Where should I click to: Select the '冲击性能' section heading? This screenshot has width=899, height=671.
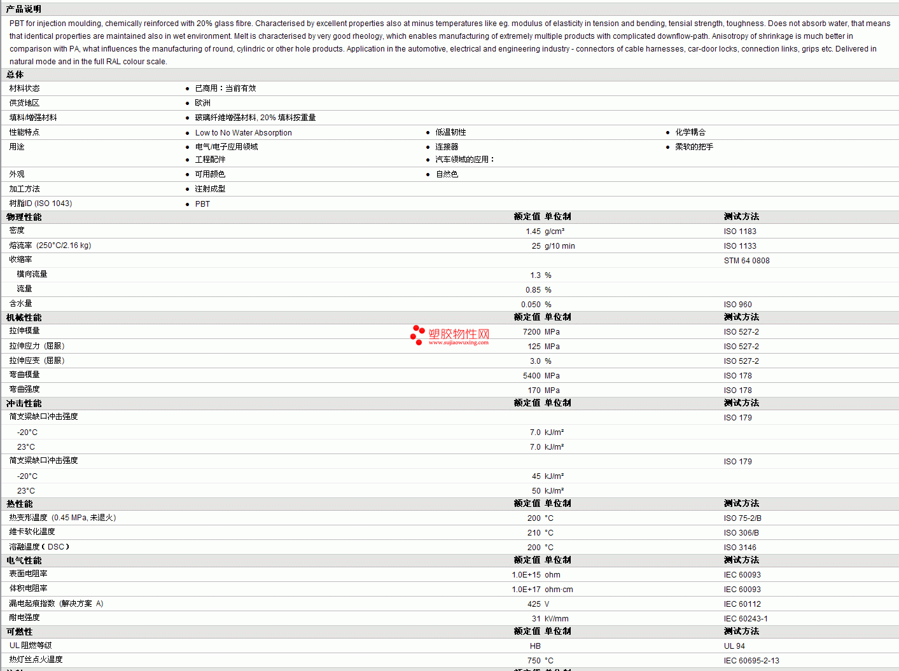[24, 403]
